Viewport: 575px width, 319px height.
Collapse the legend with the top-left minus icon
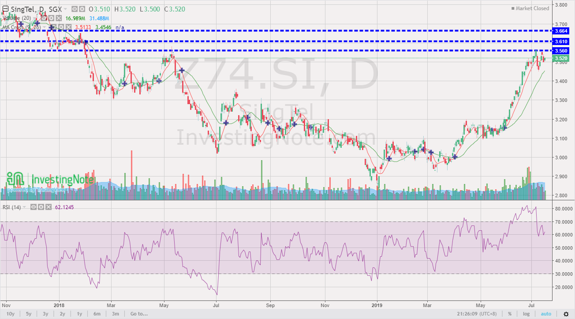(6, 9)
